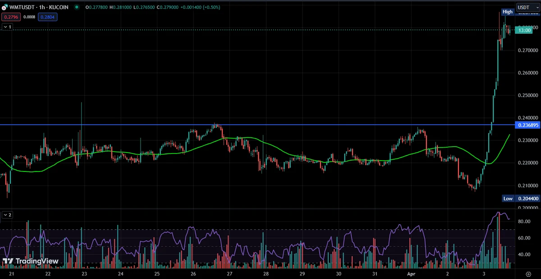Image resolution: width=541 pixels, height=279 pixels.
Task: Click the green market status dot
Action: (x=77, y=8)
